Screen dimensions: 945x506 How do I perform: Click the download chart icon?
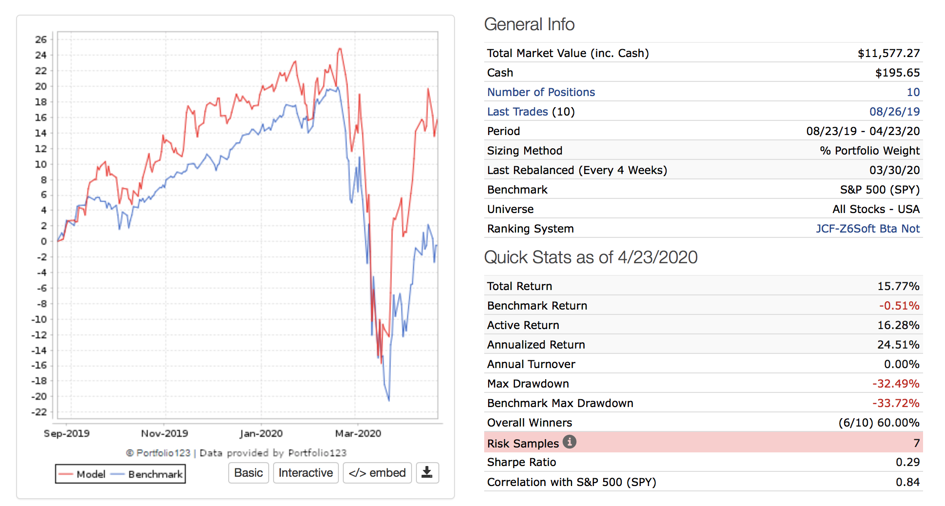pos(427,473)
